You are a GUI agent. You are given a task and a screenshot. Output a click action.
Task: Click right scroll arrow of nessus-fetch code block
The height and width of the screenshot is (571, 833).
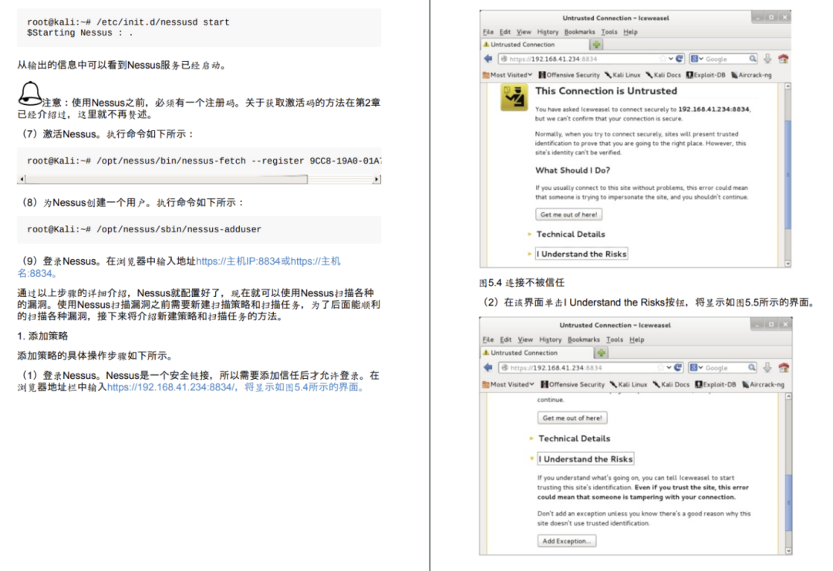coord(376,179)
